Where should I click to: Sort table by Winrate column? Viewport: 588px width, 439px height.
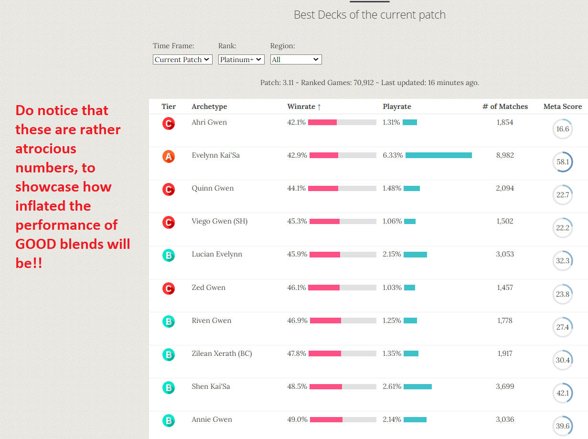[x=304, y=107]
